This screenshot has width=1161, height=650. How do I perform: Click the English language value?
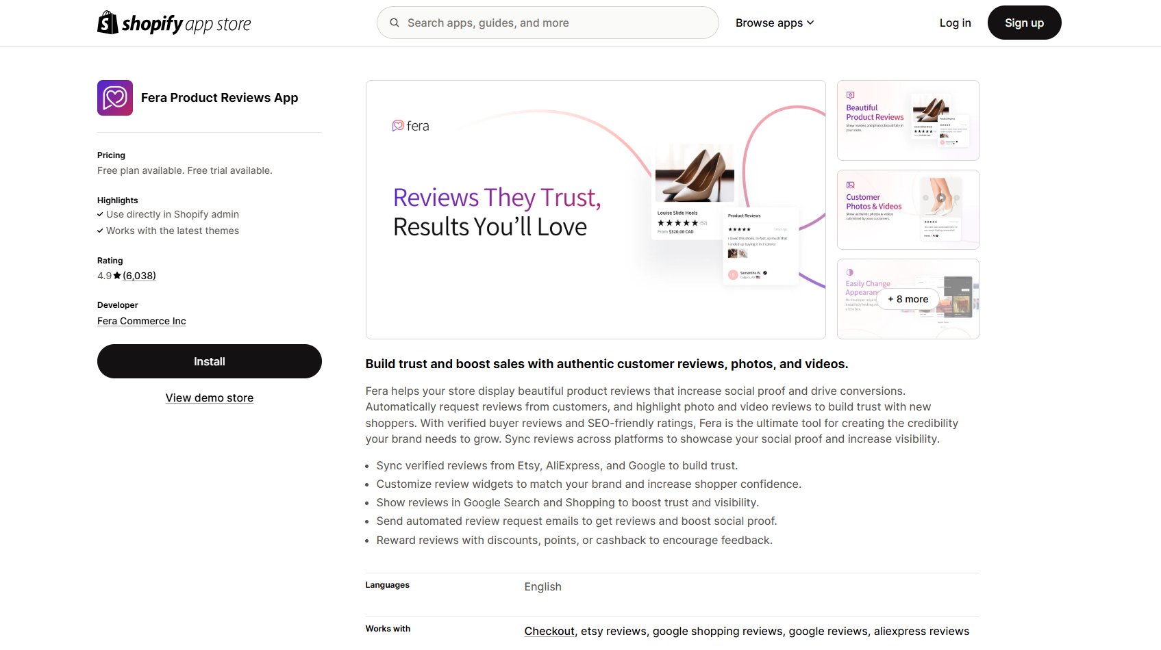click(x=543, y=586)
